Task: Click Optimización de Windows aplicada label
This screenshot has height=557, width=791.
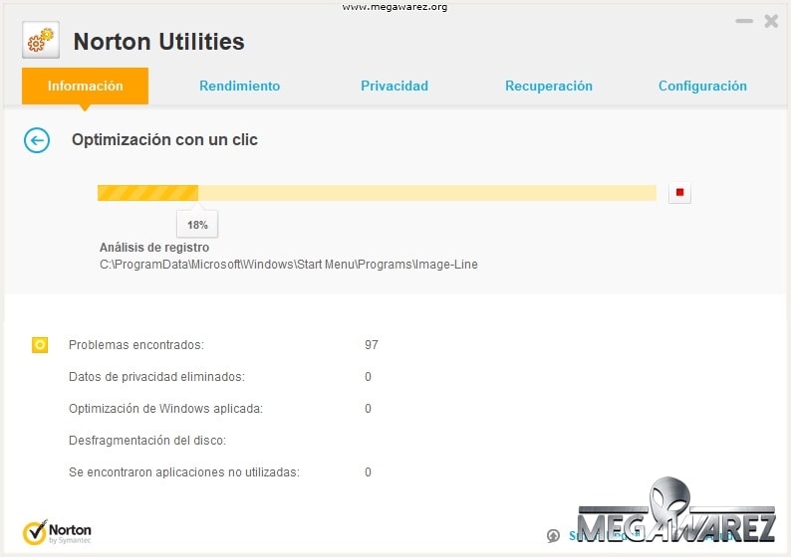Action: (166, 409)
